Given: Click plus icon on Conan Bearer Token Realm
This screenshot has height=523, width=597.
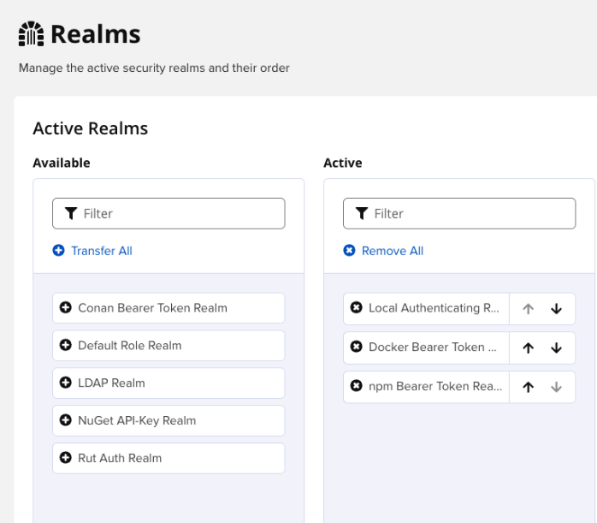Looking at the screenshot, I should coord(66,308).
